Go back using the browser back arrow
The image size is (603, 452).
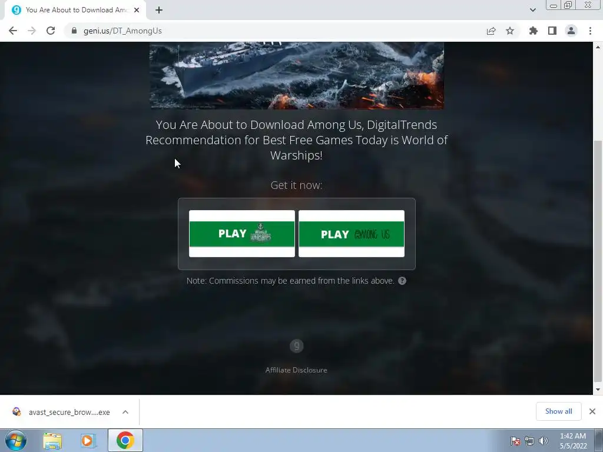pyautogui.click(x=13, y=31)
